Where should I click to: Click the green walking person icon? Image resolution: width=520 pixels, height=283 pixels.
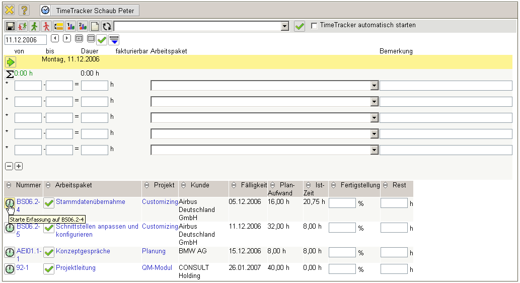(x=34, y=27)
